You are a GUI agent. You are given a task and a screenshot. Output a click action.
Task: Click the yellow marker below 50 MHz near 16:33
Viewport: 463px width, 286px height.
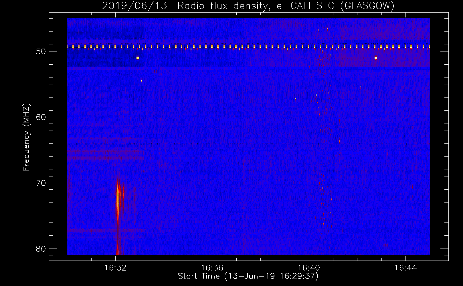pyautogui.click(x=138, y=58)
